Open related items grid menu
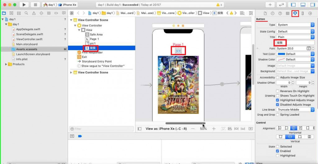The image size is (318, 164). 72,13
